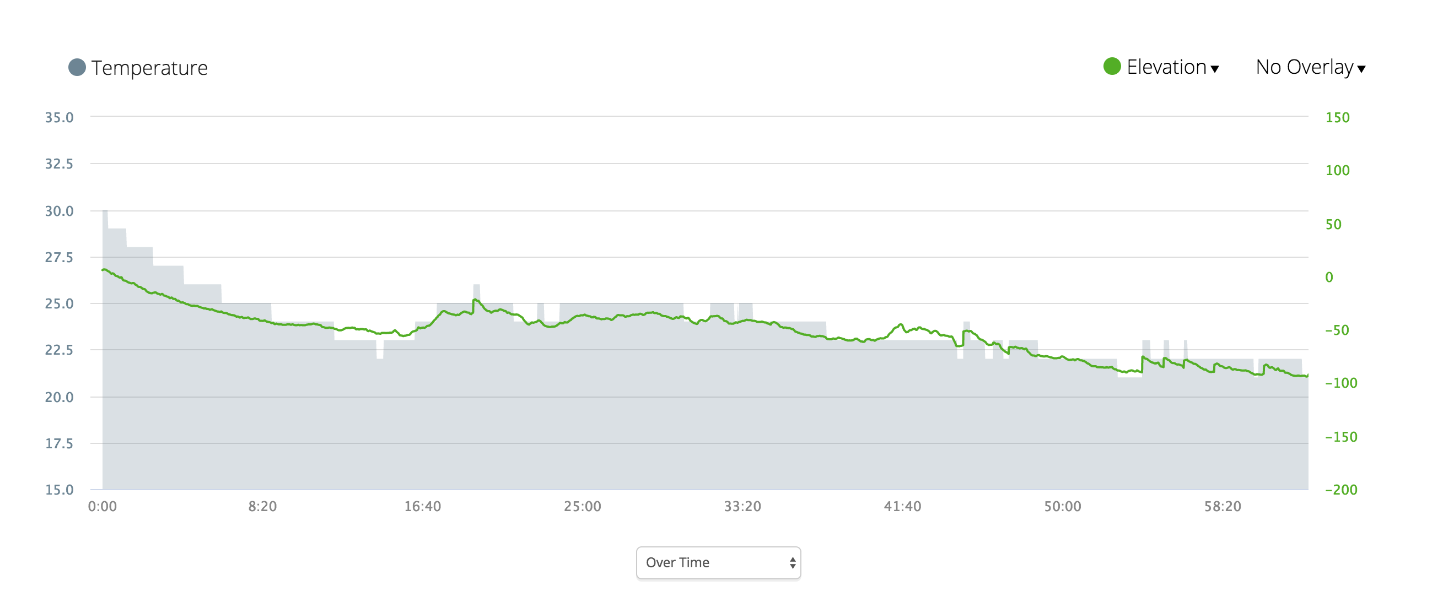Click the 8:20 time axis label

tap(263, 506)
